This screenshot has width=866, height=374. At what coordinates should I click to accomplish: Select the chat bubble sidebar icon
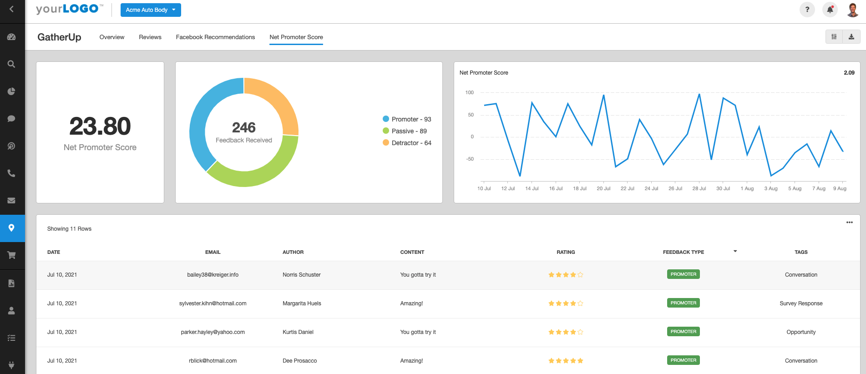pos(11,119)
